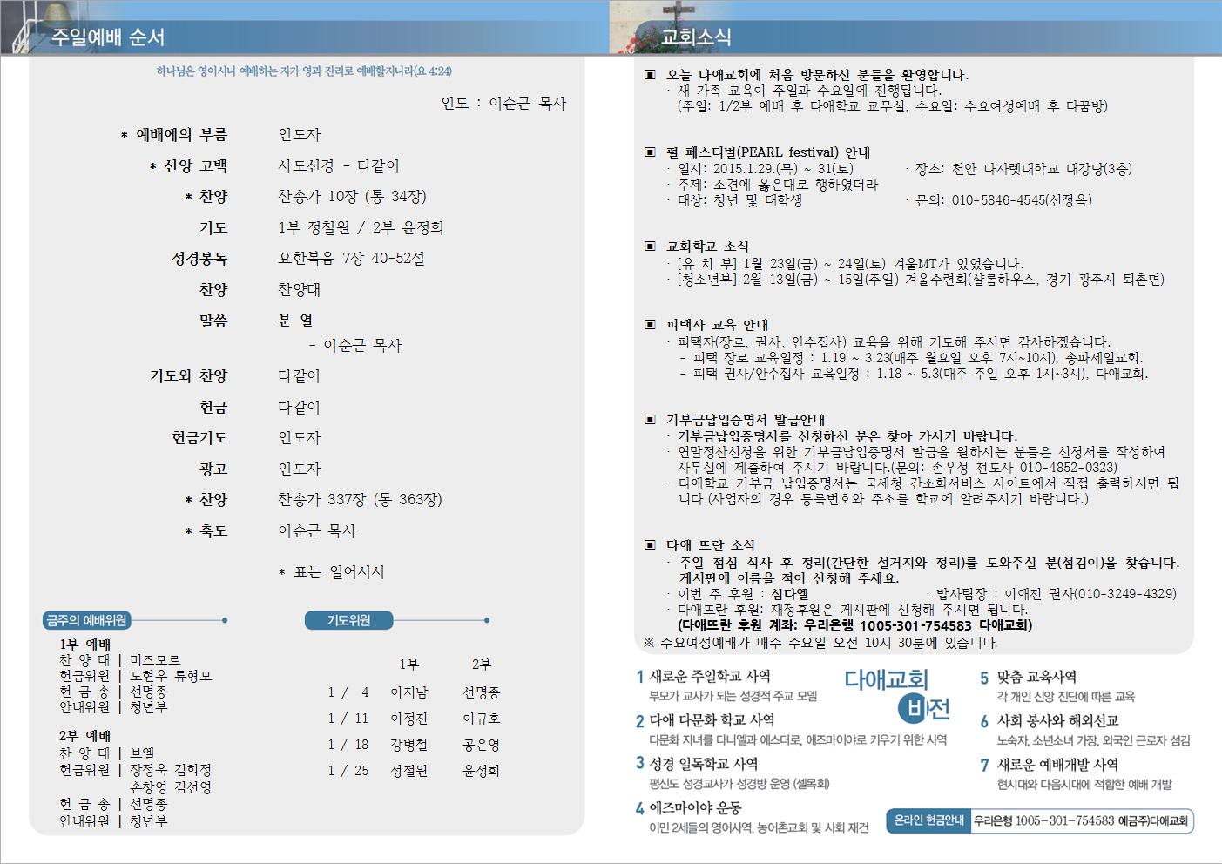Open vision item 4 에즈마이야 운동
Image resolution: width=1222 pixels, height=864 pixels.
click(x=695, y=807)
